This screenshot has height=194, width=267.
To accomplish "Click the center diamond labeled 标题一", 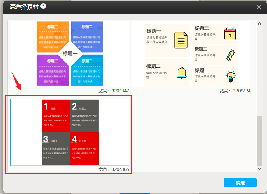I will (x=70, y=54).
